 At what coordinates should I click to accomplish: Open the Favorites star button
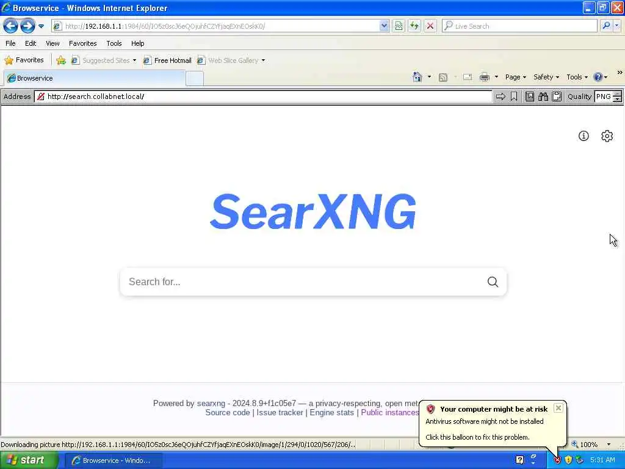pos(24,60)
